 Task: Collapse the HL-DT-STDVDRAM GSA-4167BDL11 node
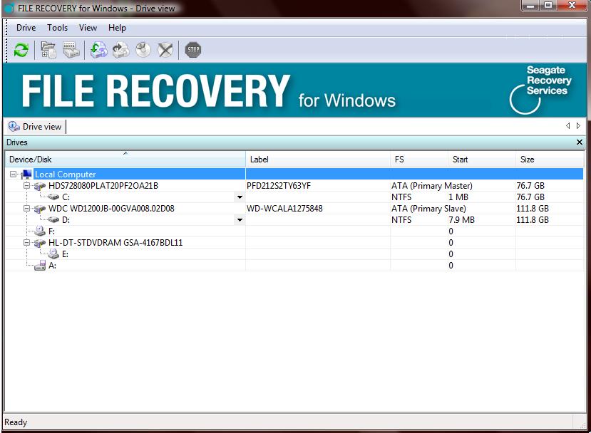(27, 242)
